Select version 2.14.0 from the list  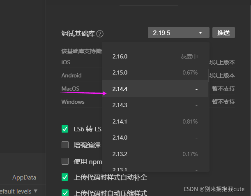tap(155, 138)
